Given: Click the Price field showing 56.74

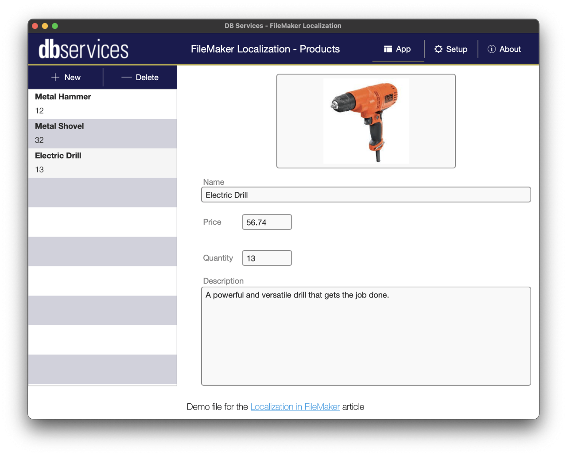Looking at the screenshot, I should point(267,222).
